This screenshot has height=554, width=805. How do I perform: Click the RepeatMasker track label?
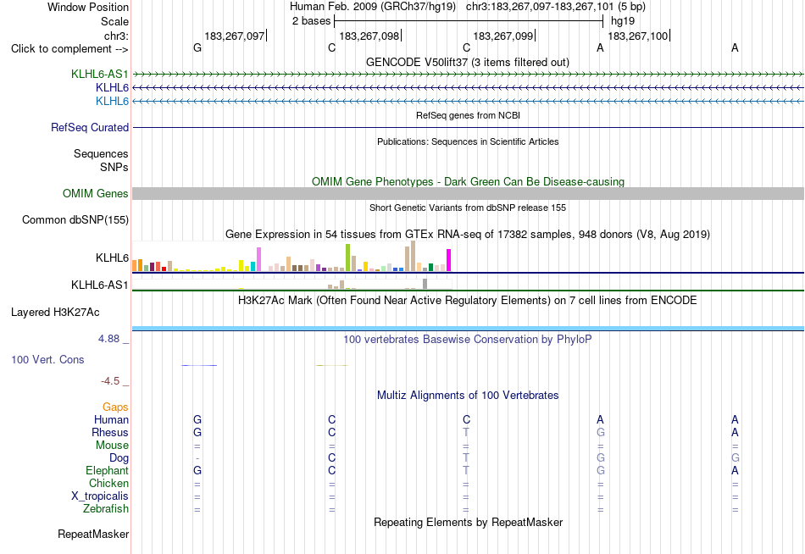(93, 534)
